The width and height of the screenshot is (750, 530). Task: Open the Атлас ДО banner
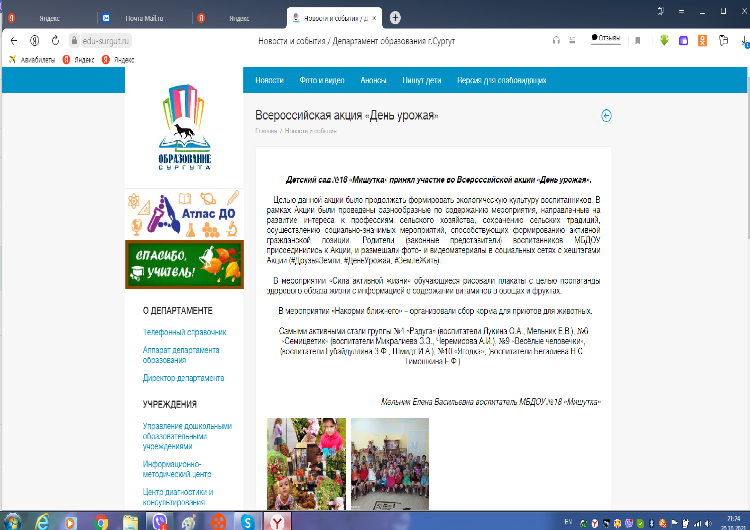point(184,214)
